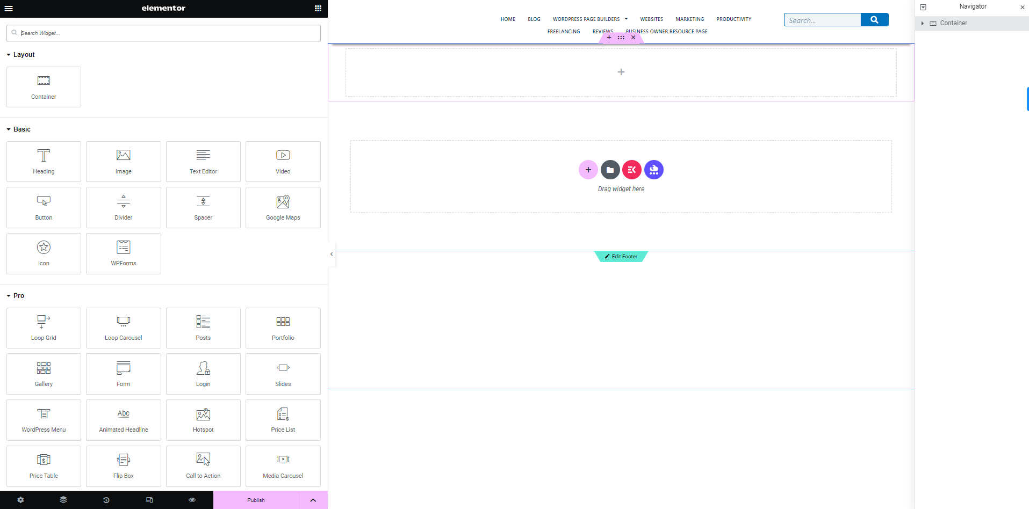The width and height of the screenshot is (1029, 509).
Task: Toggle preview changes eye icon
Action: point(192,500)
